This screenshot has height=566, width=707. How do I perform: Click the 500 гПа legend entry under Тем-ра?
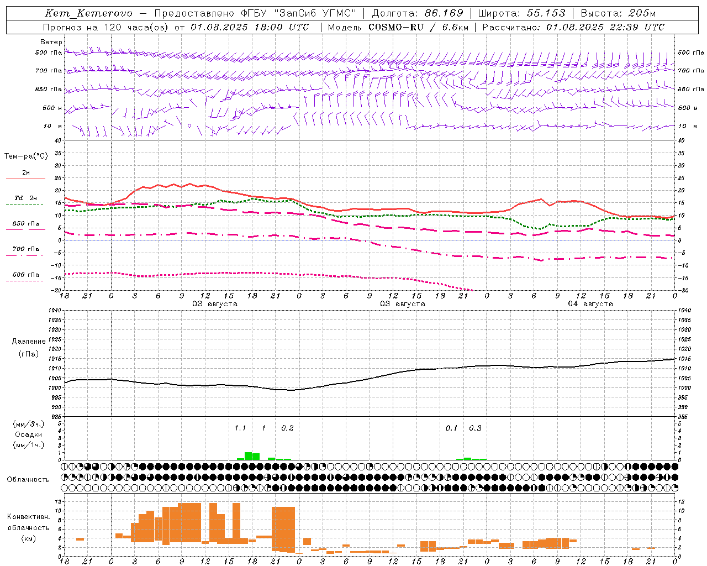tap(26, 275)
